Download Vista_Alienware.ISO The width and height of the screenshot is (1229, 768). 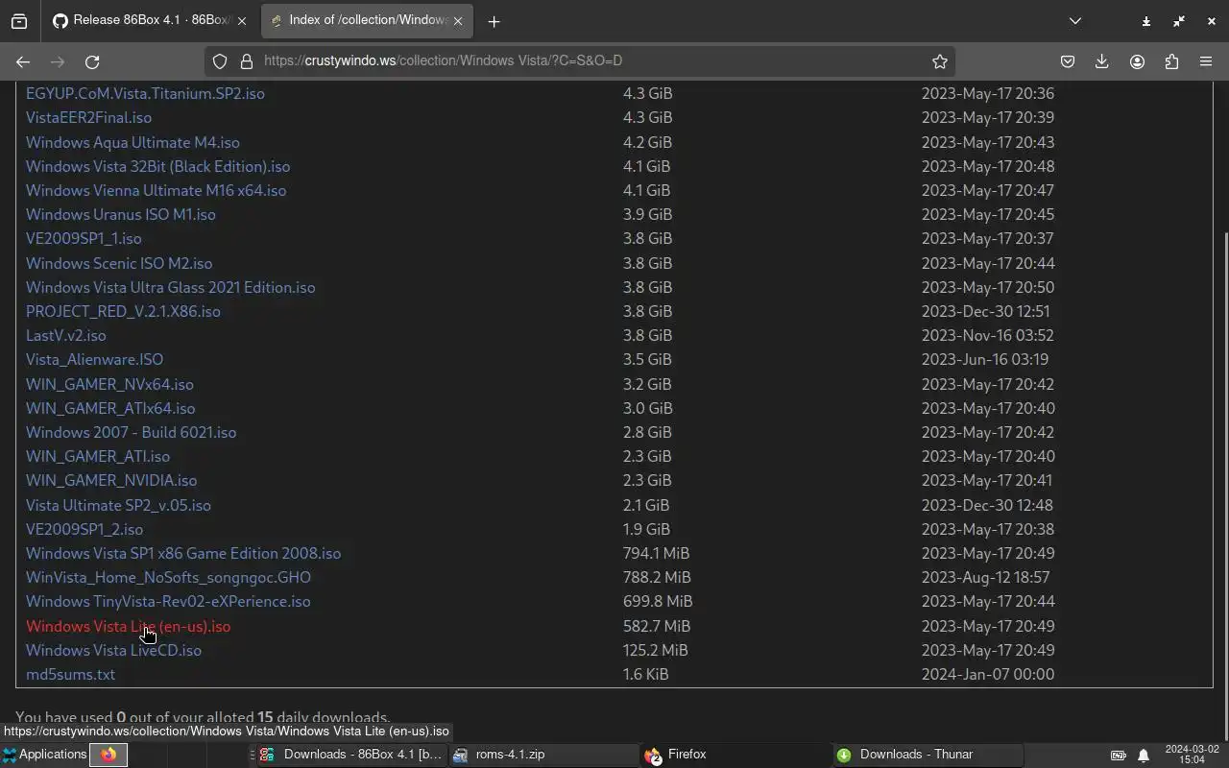[x=94, y=359]
